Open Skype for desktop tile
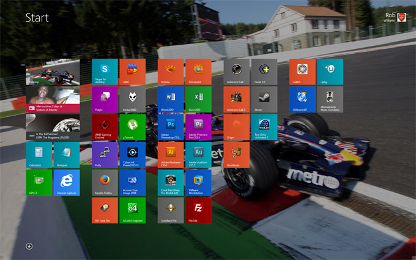The width and height of the screenshot is (416, 260). (x=105, y=72)
